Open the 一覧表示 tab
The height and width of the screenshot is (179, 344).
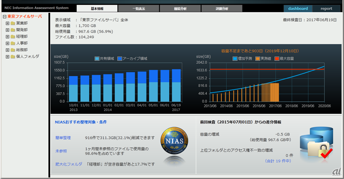click(x=138, y=8)
